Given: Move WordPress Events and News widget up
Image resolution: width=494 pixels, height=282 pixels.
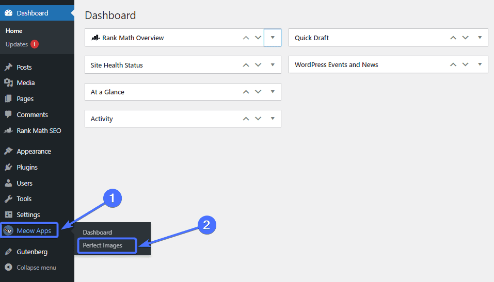Looking at the screenshot, I should (453, 64).
